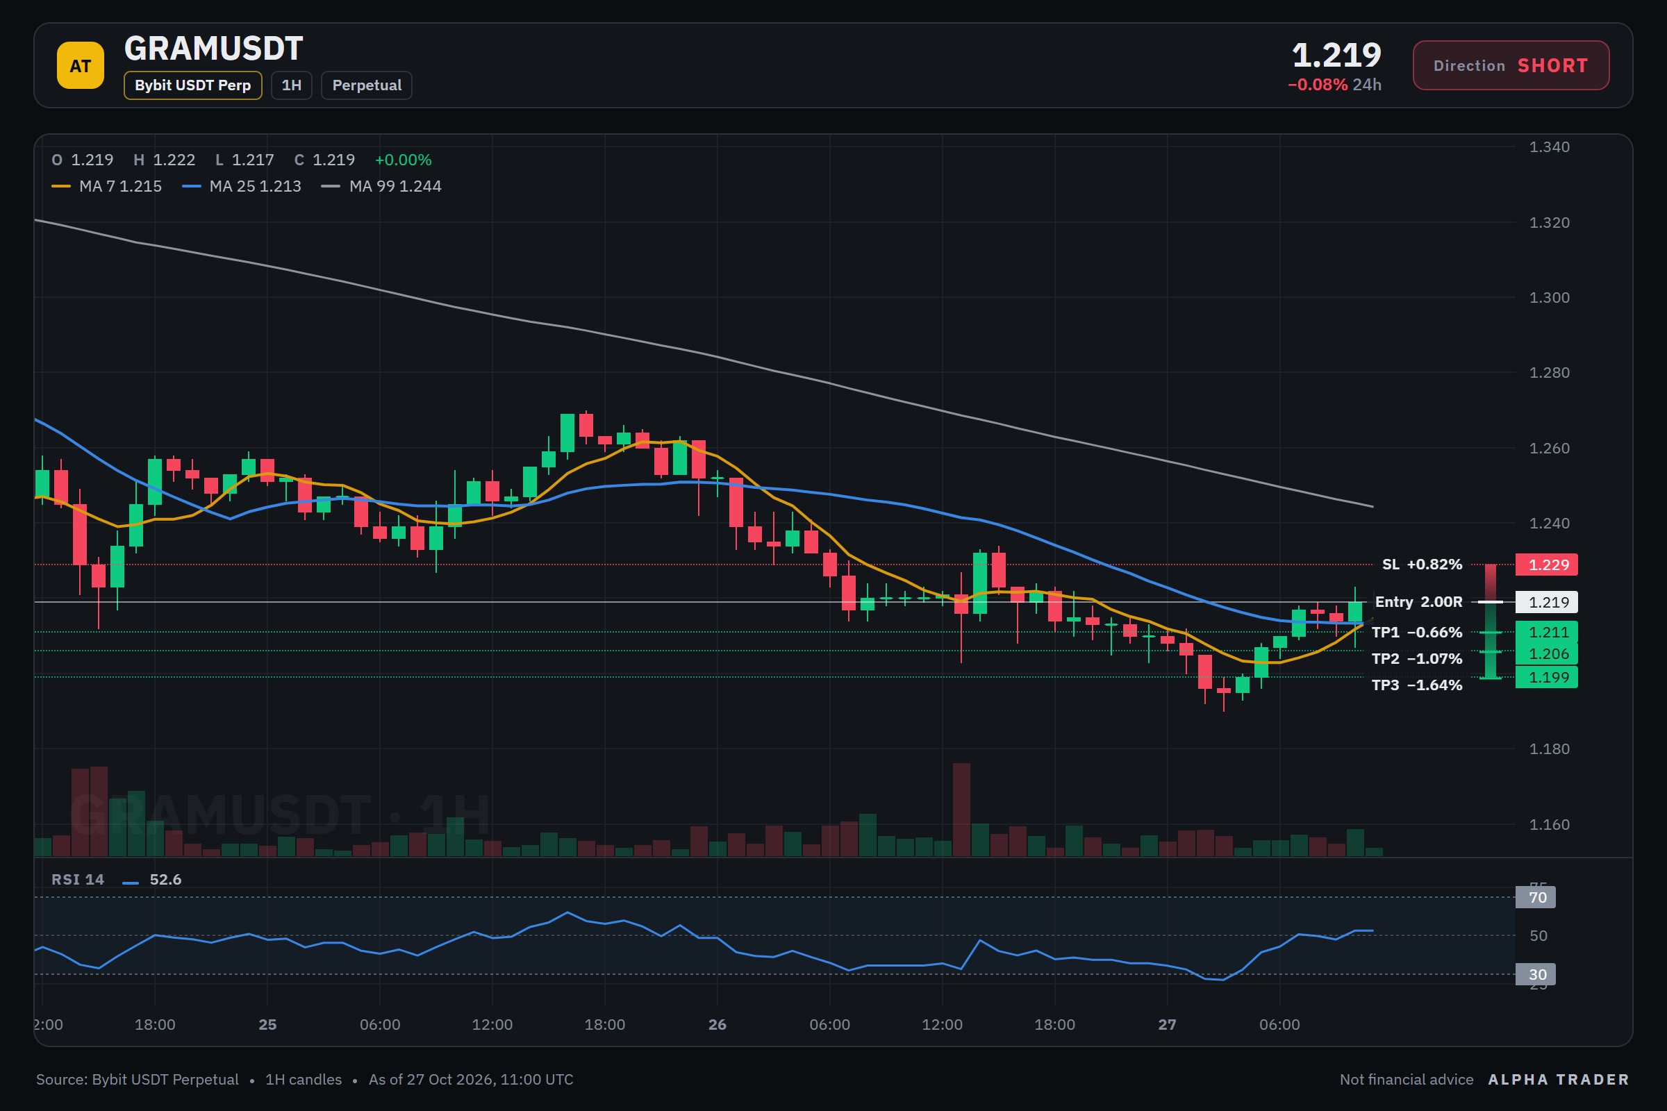Select the 1H timeframe tag

[291, 85]
